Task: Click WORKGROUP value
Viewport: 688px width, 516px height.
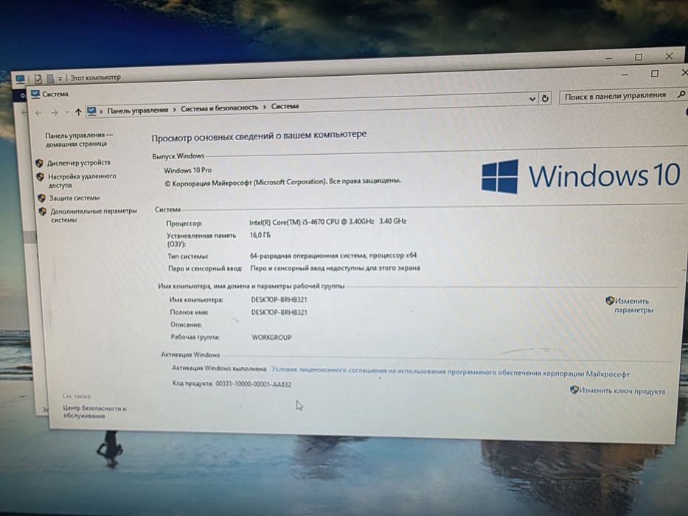Action: coord(271,338)
